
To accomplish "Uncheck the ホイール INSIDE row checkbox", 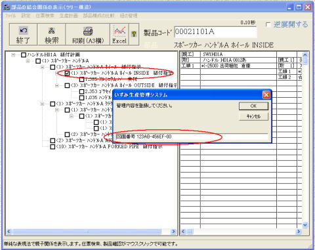I will (x=67, y=73).
